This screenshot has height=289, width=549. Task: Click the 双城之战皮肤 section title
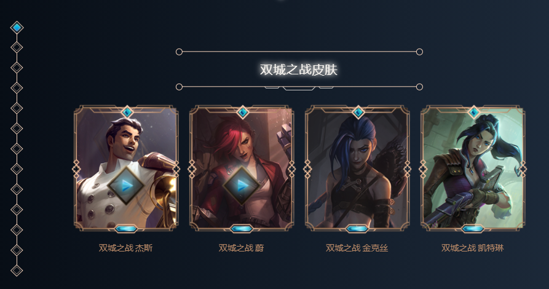[x=299, y=69]
